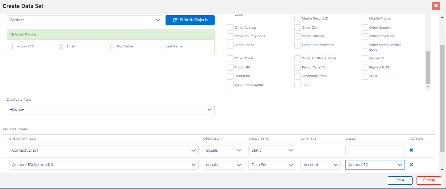The width and height of the screenshot is (446, 189).
Task: Expand the Duplicate Rule dropdown
Action: tap(111, 109)
